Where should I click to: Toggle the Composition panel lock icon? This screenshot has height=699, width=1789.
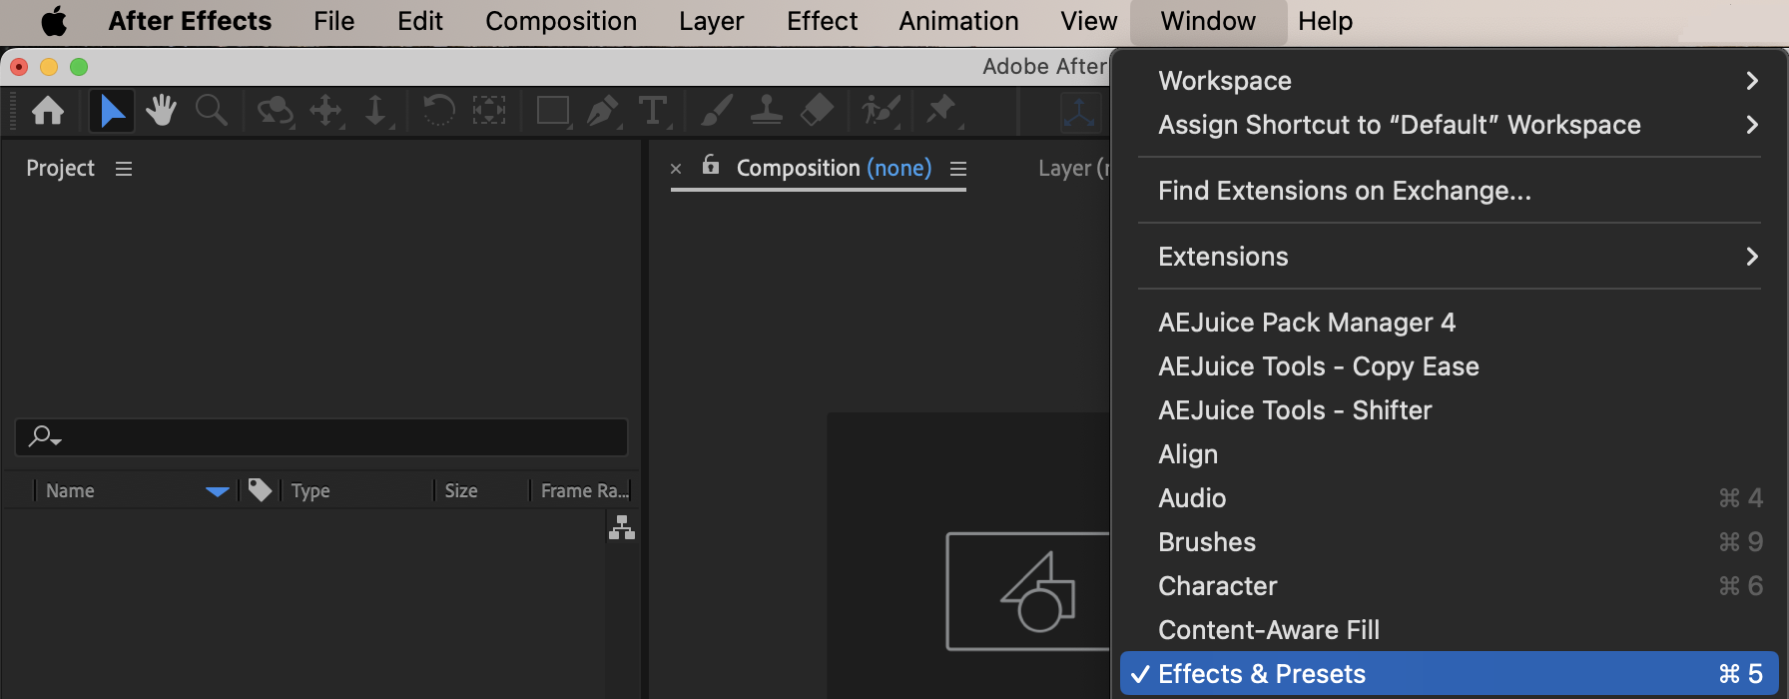711,166
